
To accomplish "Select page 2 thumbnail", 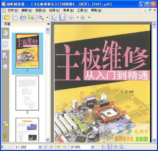I will tap(27, 93).
